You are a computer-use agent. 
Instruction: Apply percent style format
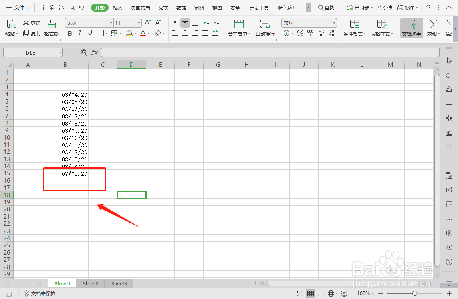(300, 33)
